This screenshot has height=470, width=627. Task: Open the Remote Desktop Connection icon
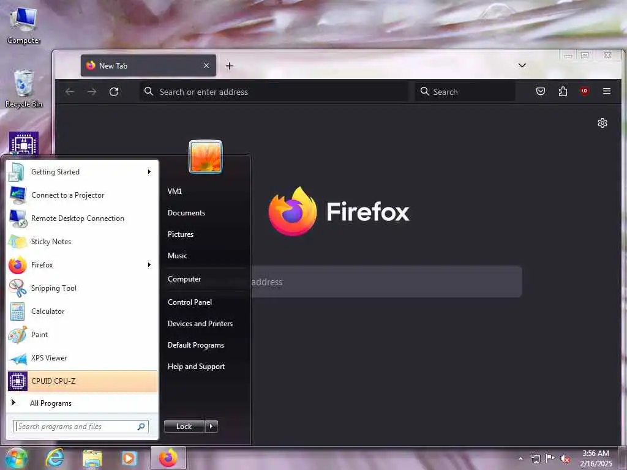[18, 218]
